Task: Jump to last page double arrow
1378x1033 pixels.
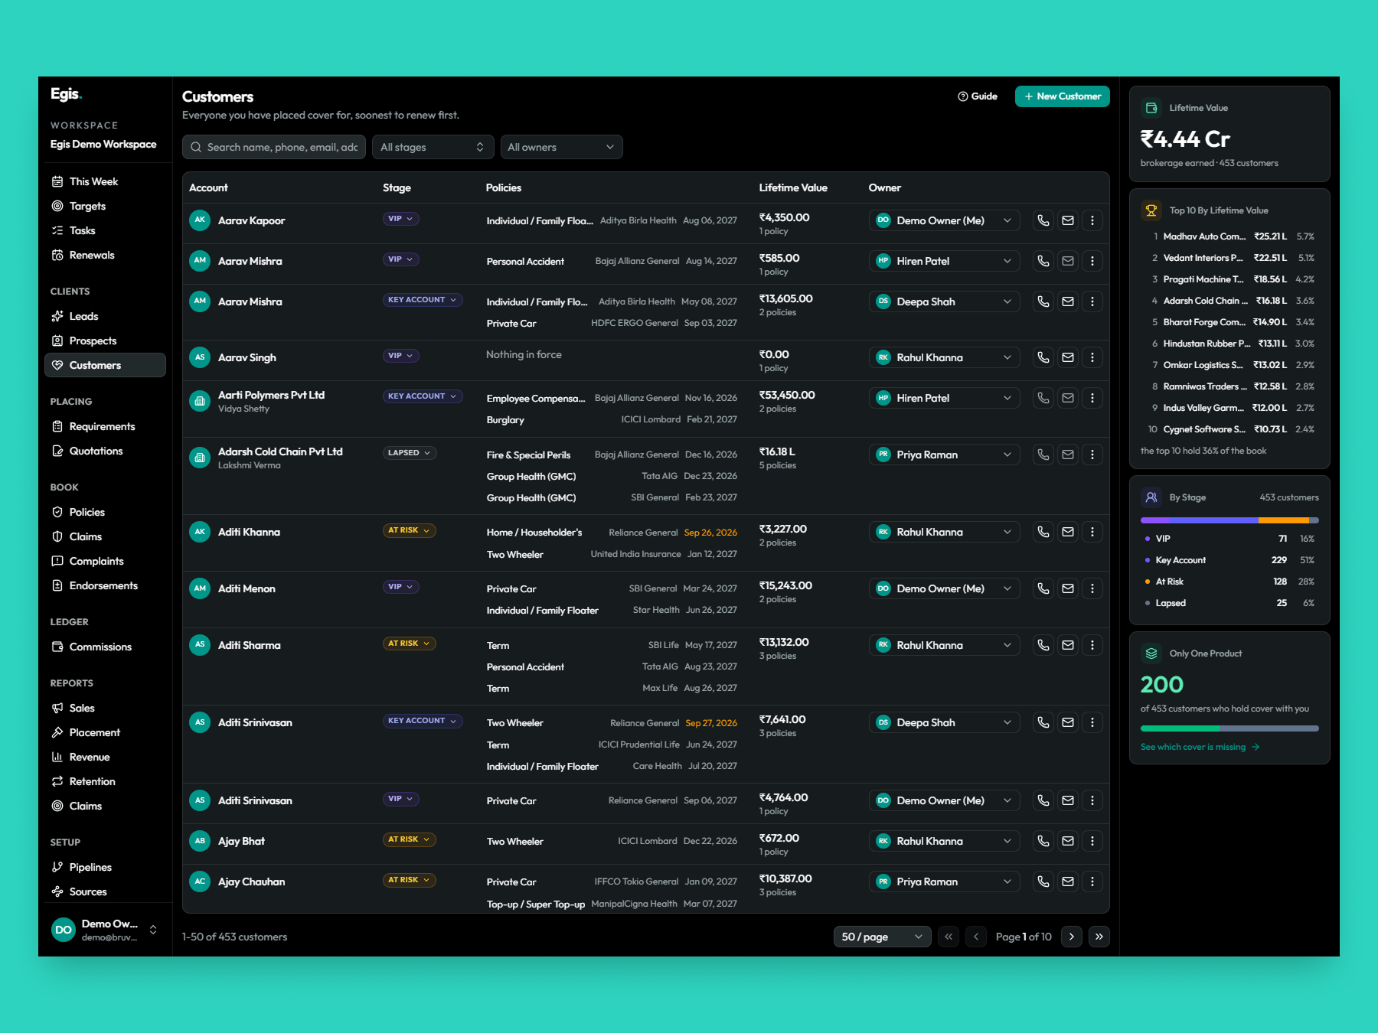Action: point(1099,937)
